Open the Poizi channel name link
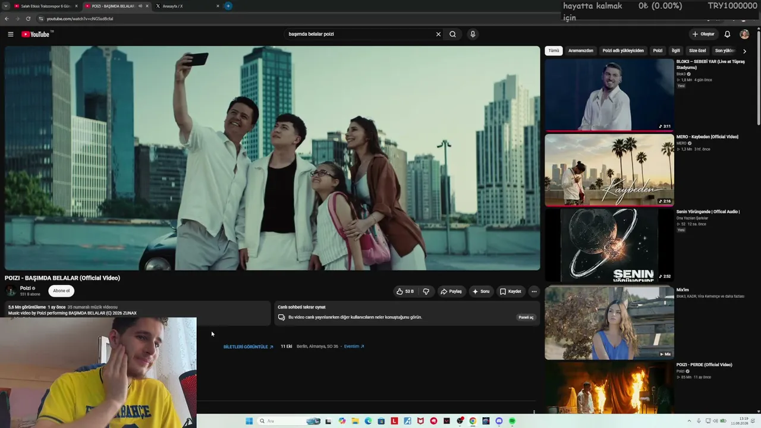This screenshot has height=428, width=761. point(26,288)
